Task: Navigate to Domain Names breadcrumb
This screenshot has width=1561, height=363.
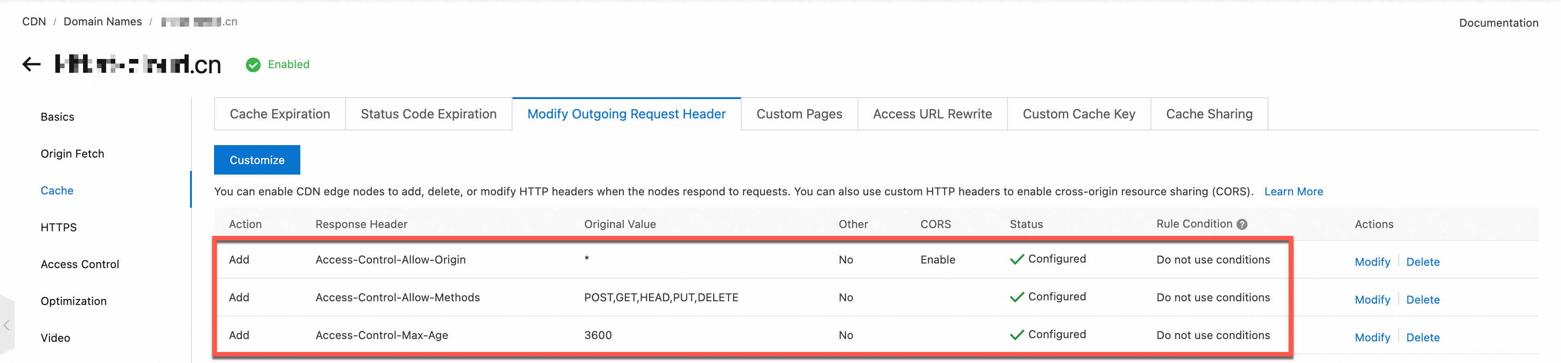Action: point(102,22)
